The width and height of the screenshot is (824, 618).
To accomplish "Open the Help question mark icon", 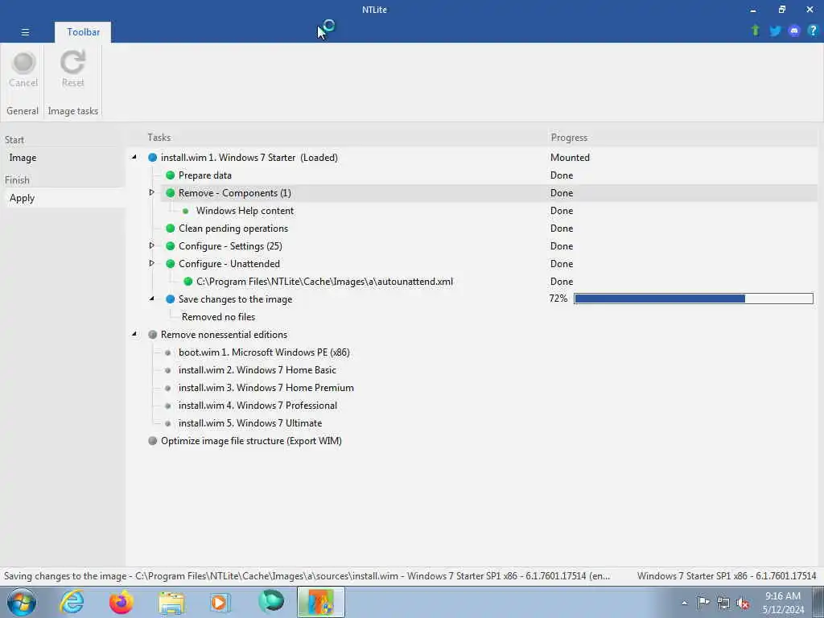I will click(813, 31).
